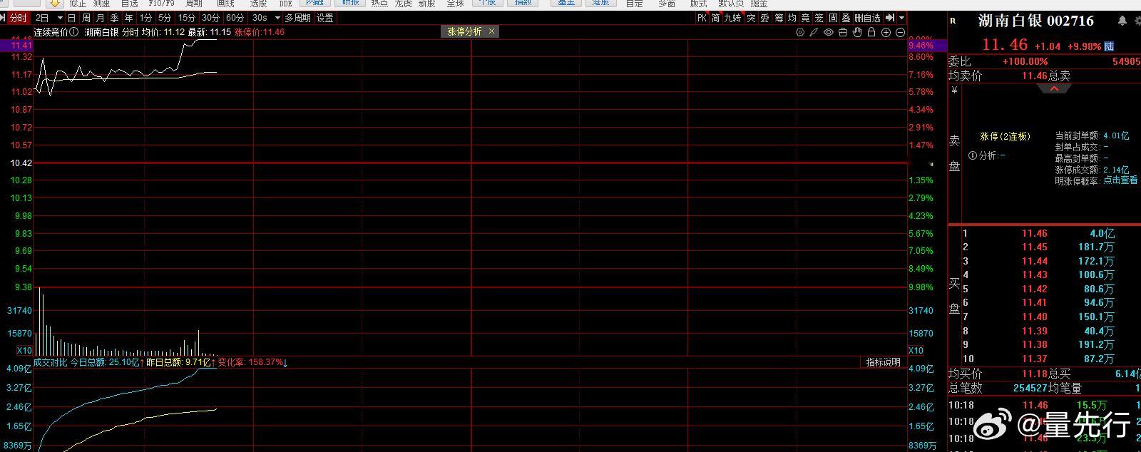
Task: Toggle the chart lock icon
Action: 871,32
